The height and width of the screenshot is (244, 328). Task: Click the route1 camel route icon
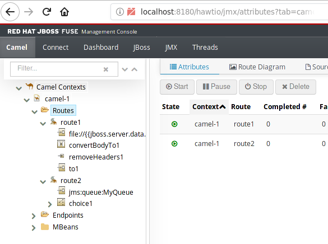coord(54,121)
